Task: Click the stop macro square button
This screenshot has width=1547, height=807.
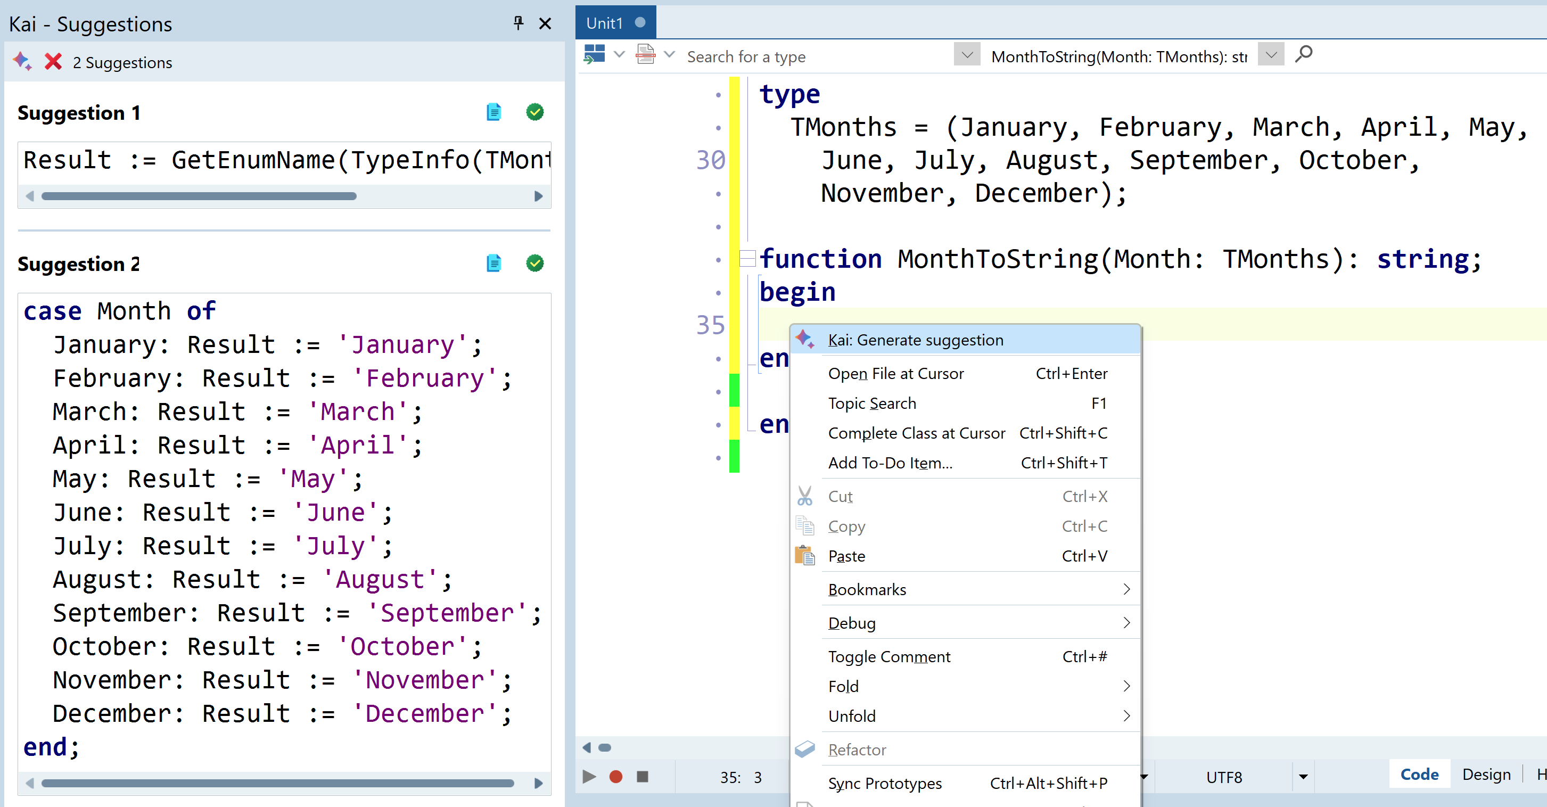Action: coord(642,776)
